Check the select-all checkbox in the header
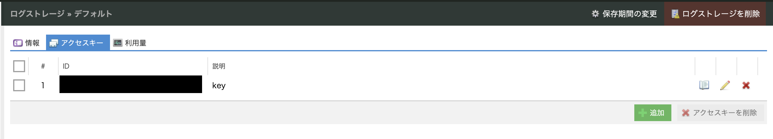Screen dimensions: 773x139 coord(19,66)
